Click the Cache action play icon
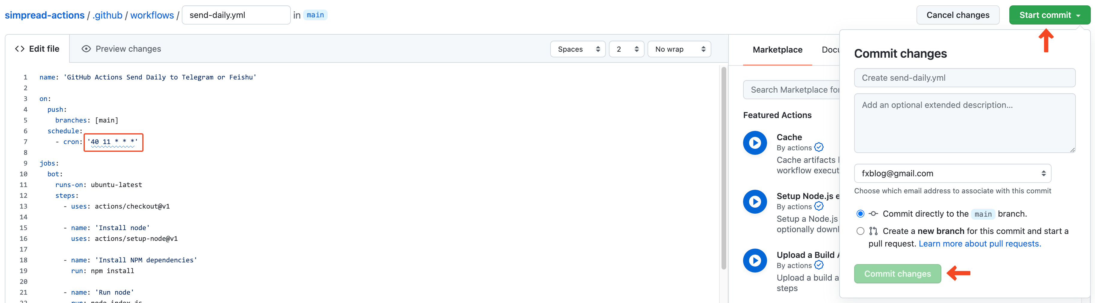The height and width of the screenshot is (303, 1095). point(754,143)
